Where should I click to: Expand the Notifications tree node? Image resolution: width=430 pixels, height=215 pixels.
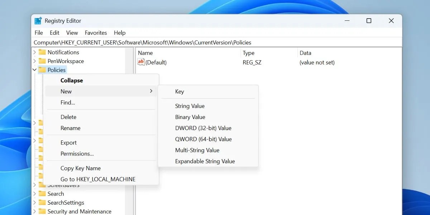coord(34,52)
